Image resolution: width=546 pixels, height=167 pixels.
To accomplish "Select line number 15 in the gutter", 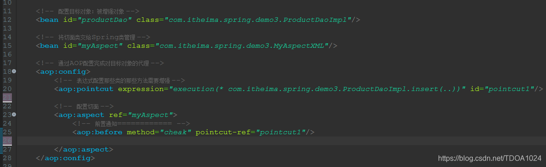I will (7, 46).
